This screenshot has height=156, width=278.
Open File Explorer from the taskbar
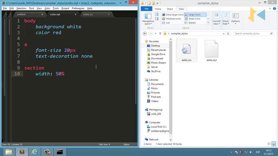(9, 152)
